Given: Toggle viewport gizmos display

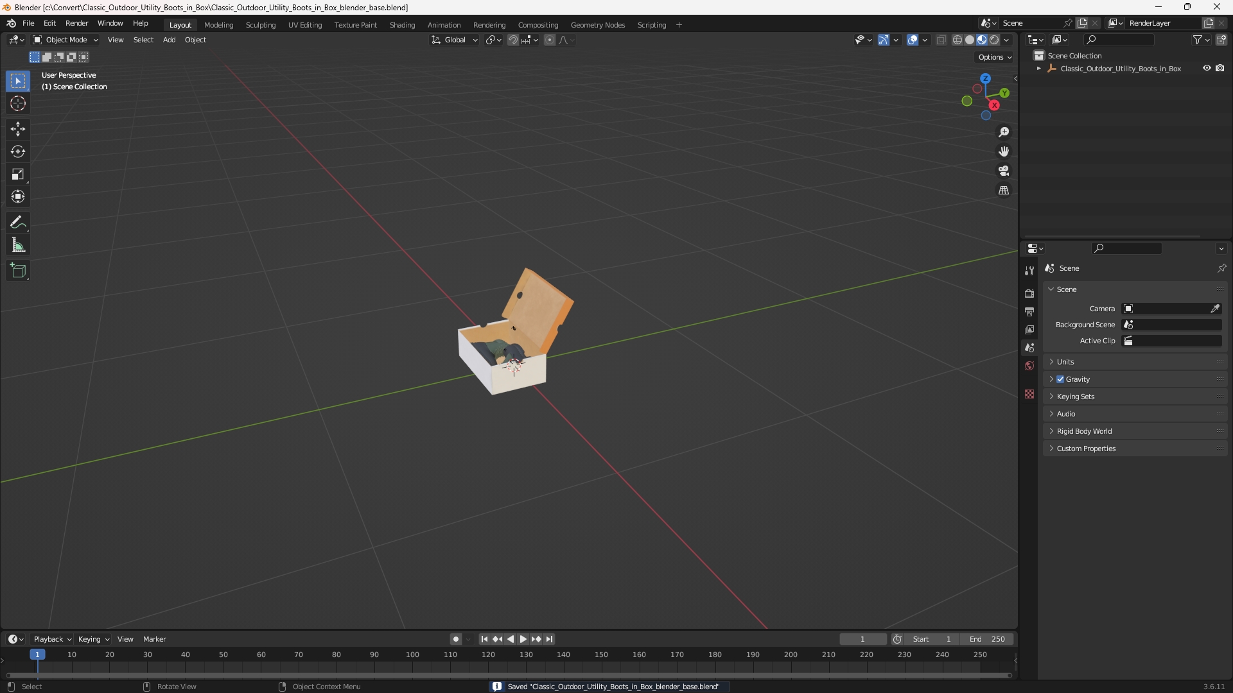Looking at the screenshot, I should click(x=884, y=40).
